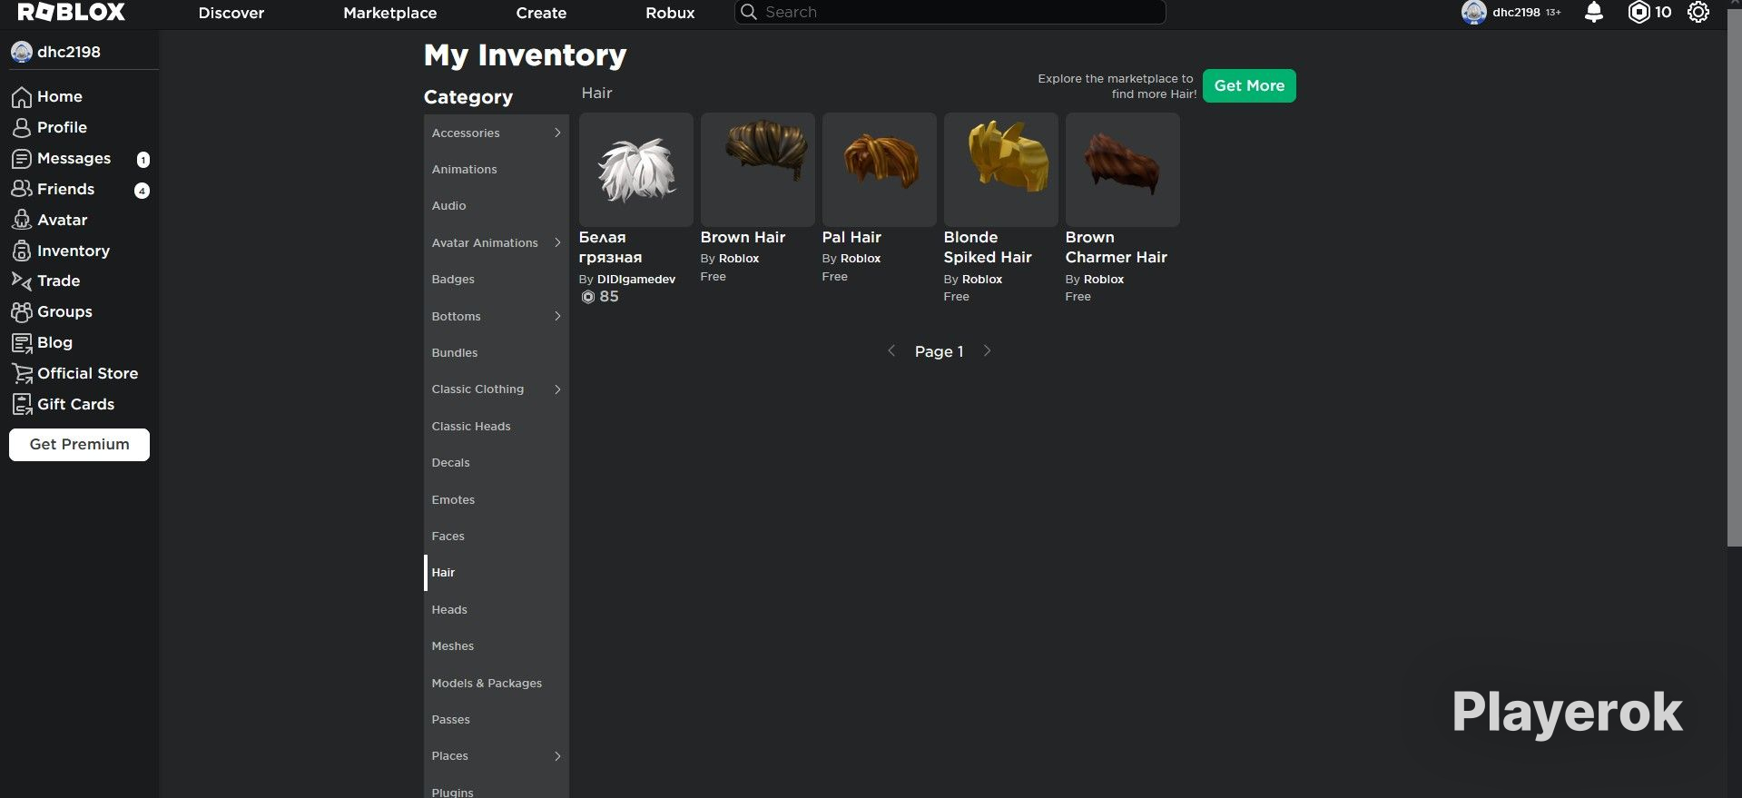Image resolution: width=1742 pixels, height=798 pixels.
Task: Open the DIDIgamedev creator link
Action: coord(636,280)
